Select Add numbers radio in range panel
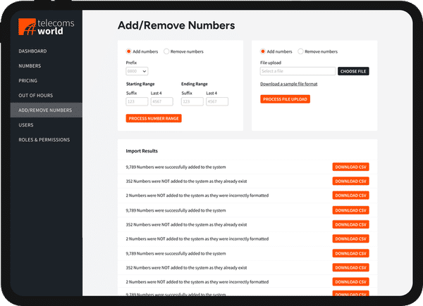 click(x=129, y=51)
